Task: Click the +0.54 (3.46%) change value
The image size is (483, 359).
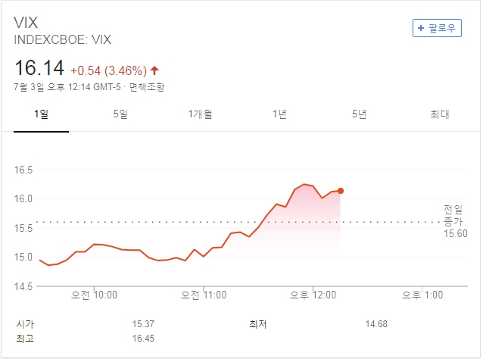Action: (x=108, y=70)
